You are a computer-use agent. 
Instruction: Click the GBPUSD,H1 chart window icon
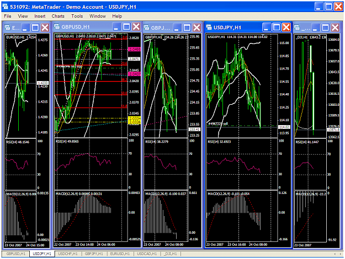pos(57,26)
